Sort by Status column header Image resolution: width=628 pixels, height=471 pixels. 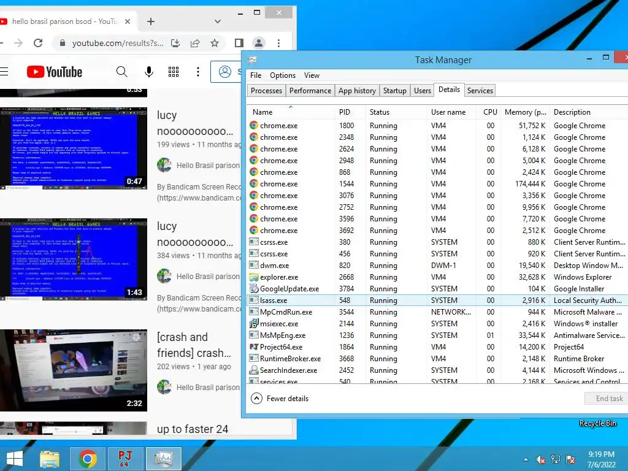click(x=397, y=112)
